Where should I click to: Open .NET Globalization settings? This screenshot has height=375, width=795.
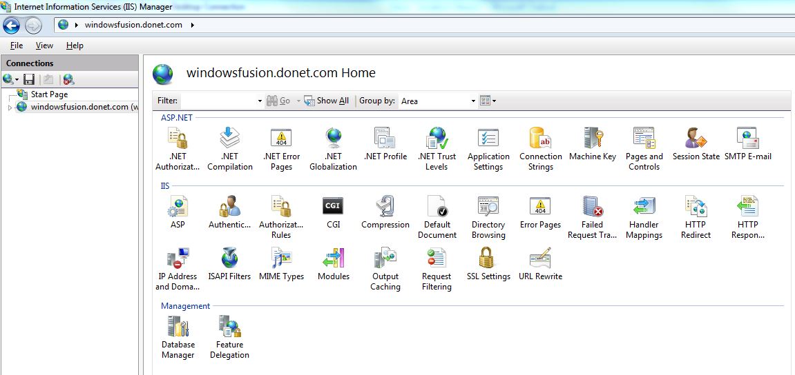[x=333, y=148]
